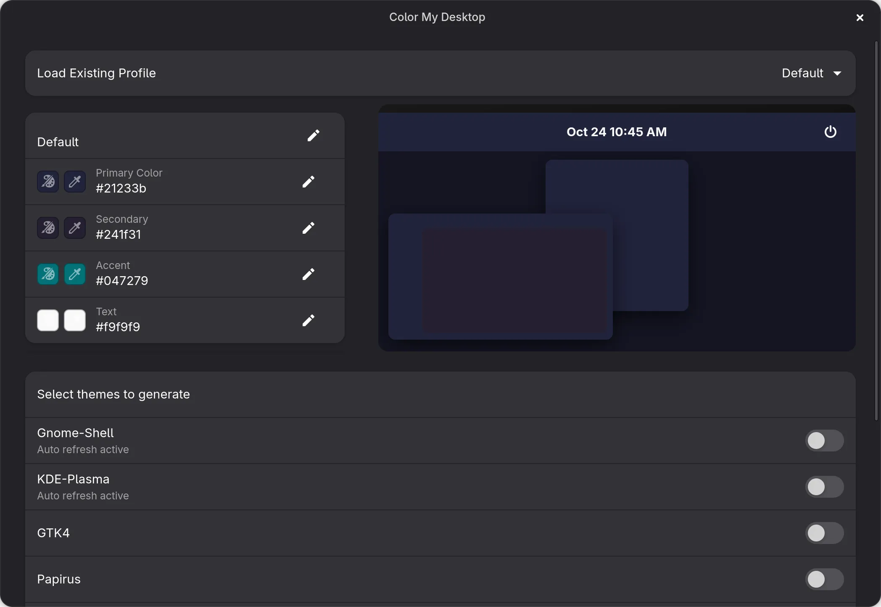881x607 pixels.
Task: Use the Accent color eyedropper icon
Action: point(75,274)
